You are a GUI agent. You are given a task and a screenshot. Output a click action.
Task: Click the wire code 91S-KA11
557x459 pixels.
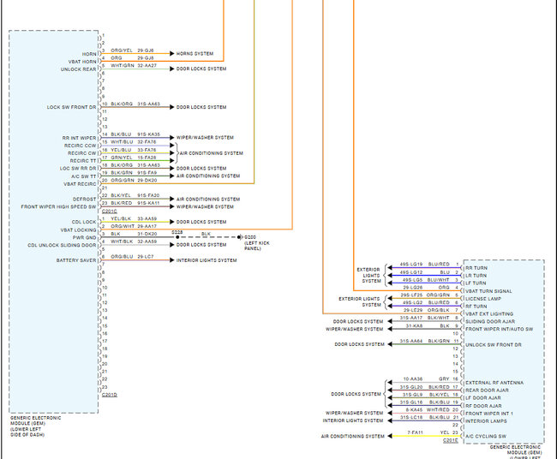[x=148, y=203]
